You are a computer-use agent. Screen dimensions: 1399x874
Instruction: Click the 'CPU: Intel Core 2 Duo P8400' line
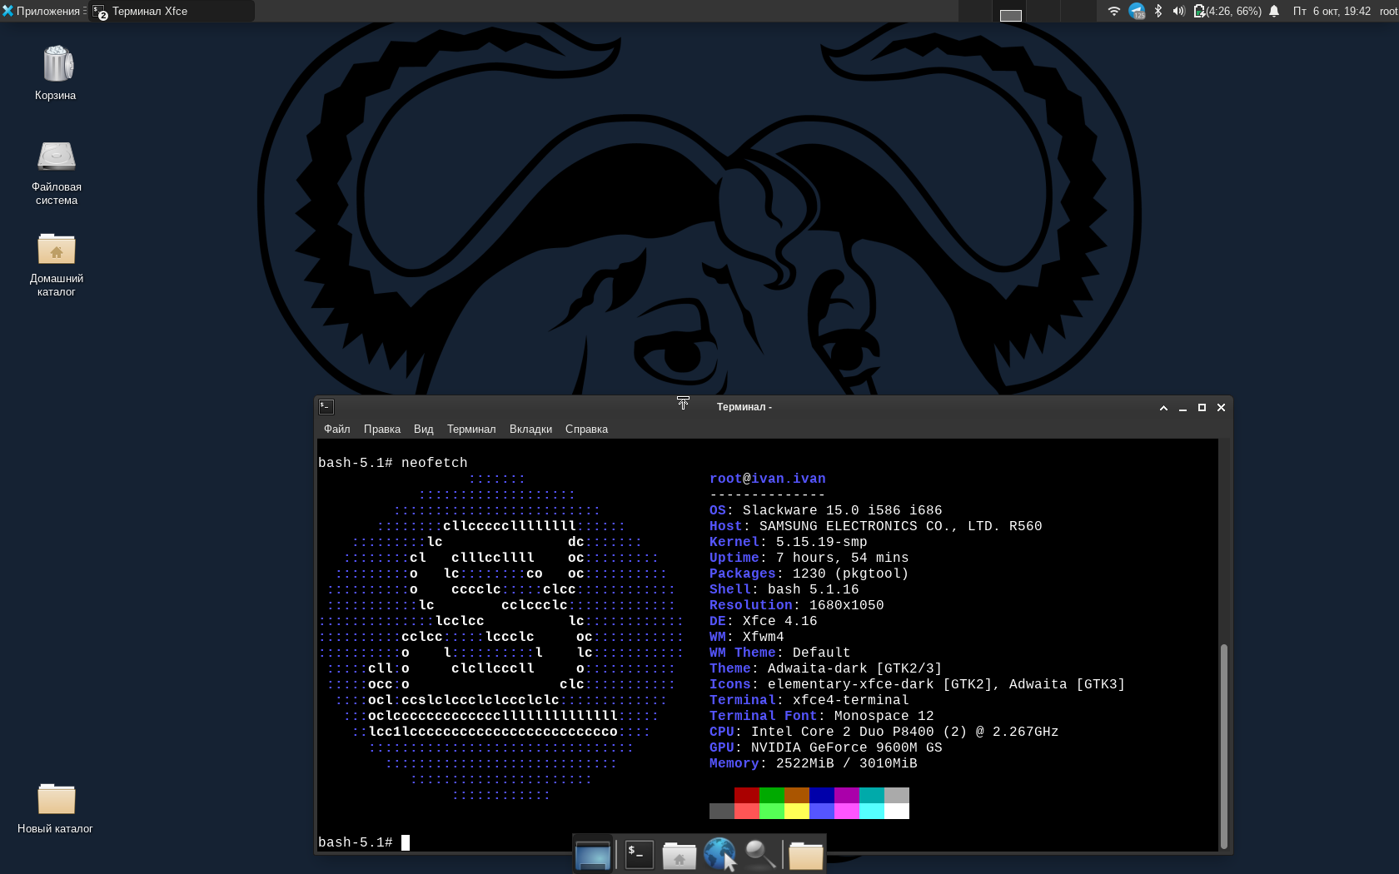[884, 732]
